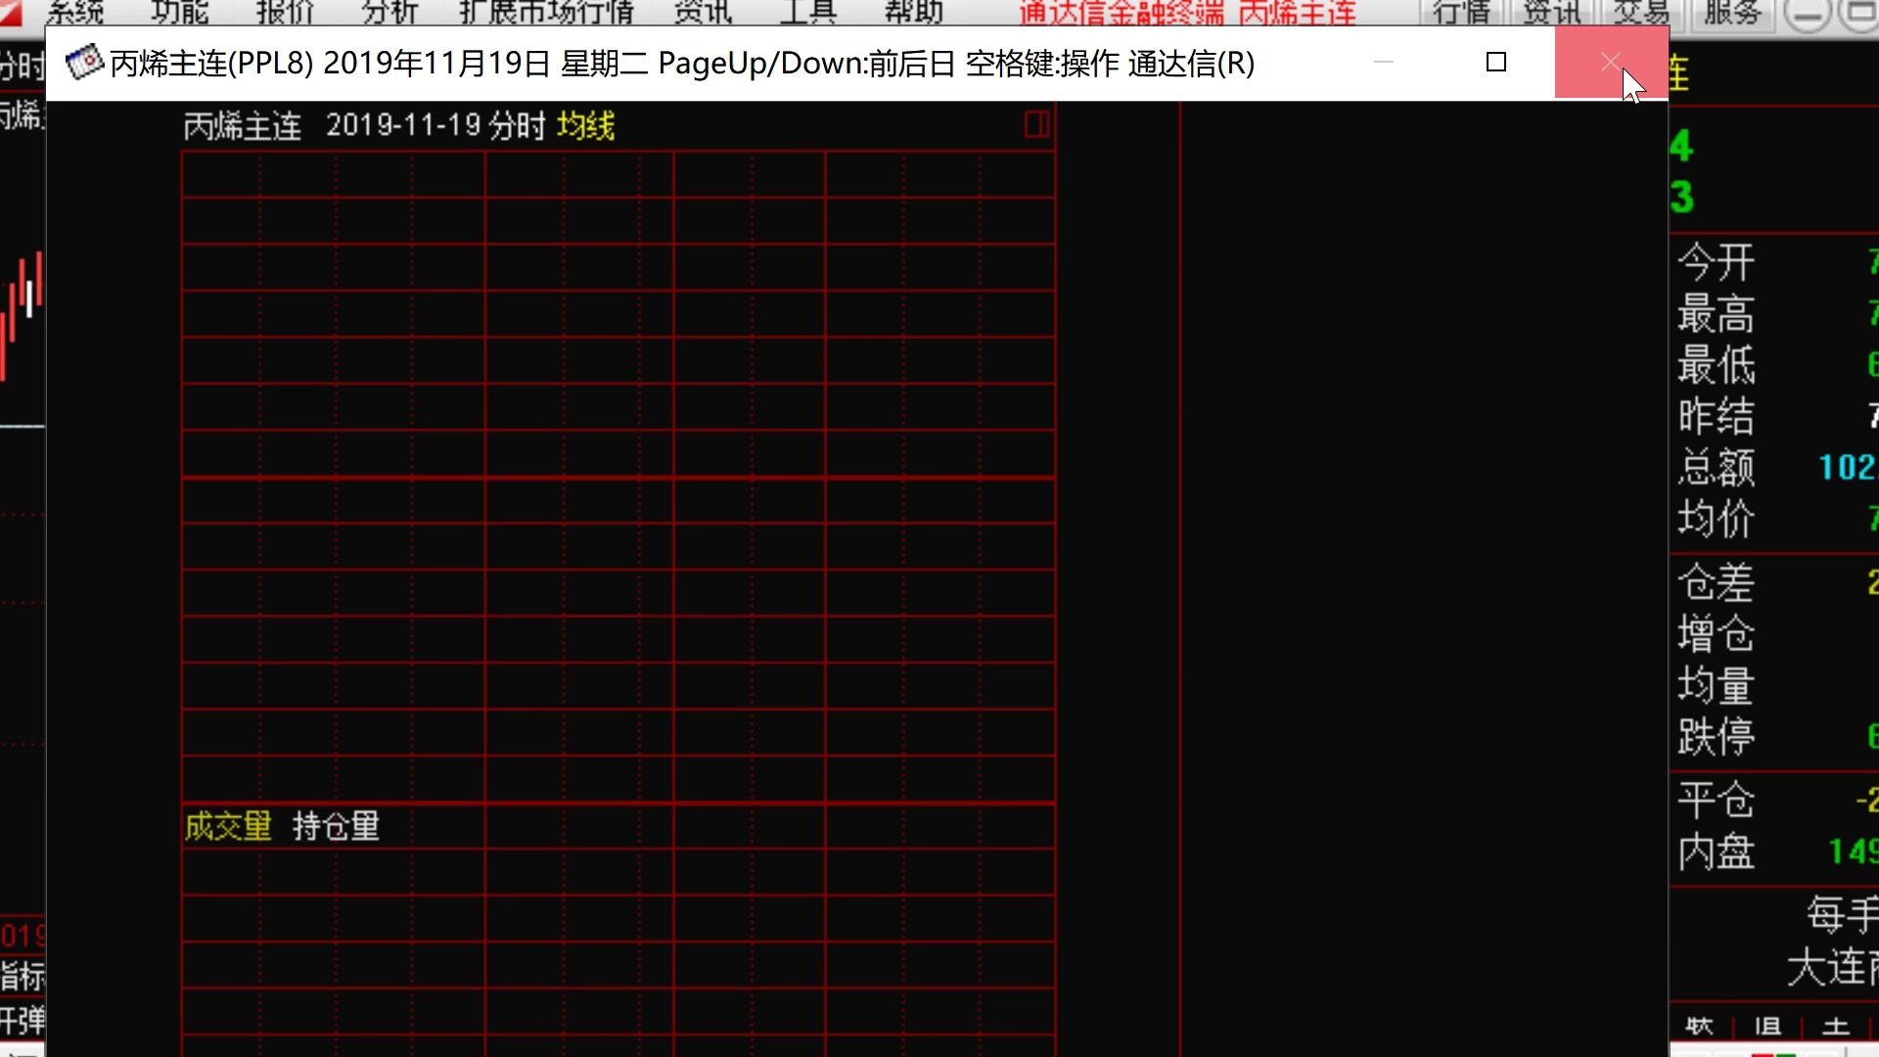The image size is (1879, 1057).
Task: Click the 行情 button at top right
Action: pos(1461,11)
